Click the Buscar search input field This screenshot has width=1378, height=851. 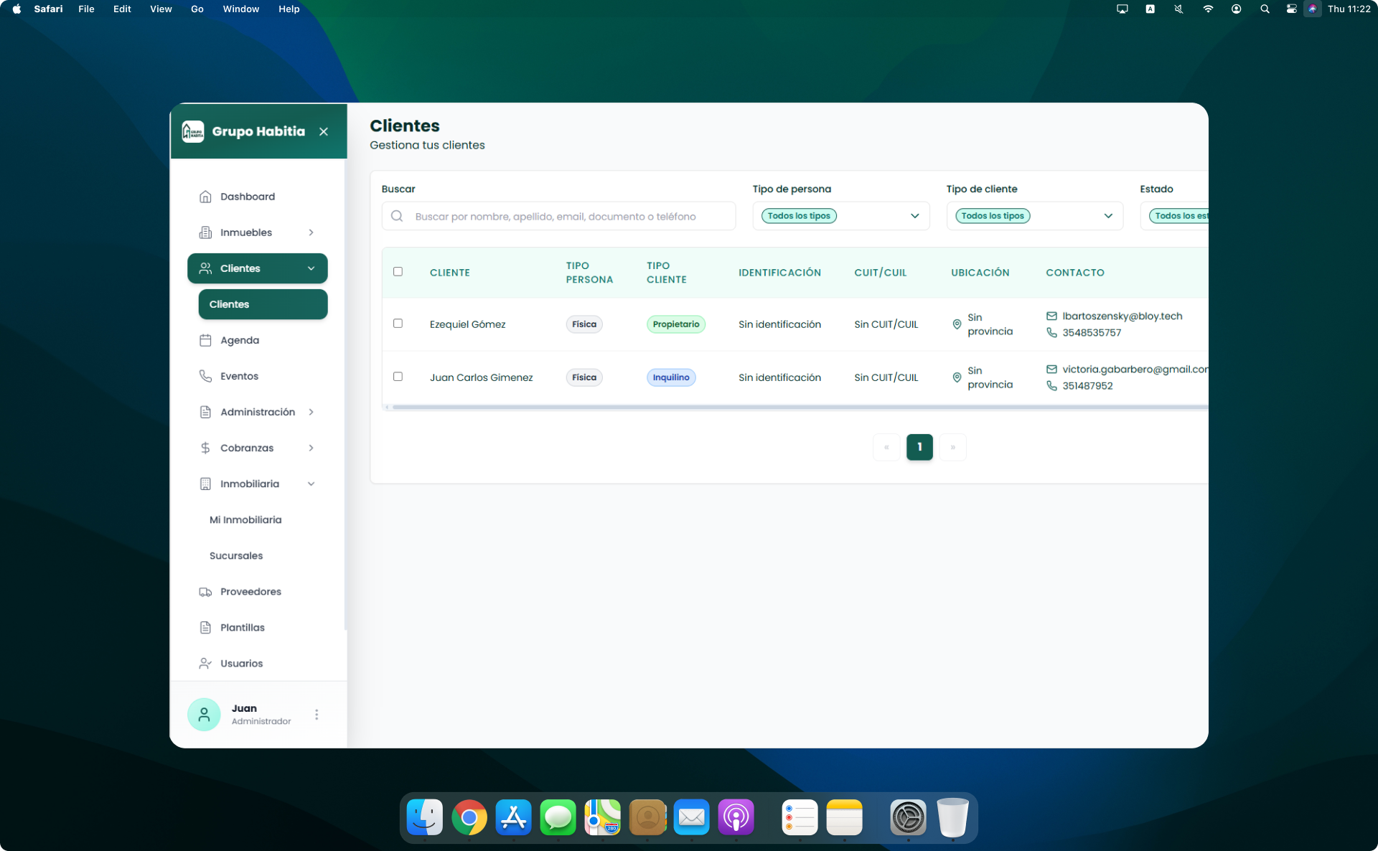click(x=567, y=217)
